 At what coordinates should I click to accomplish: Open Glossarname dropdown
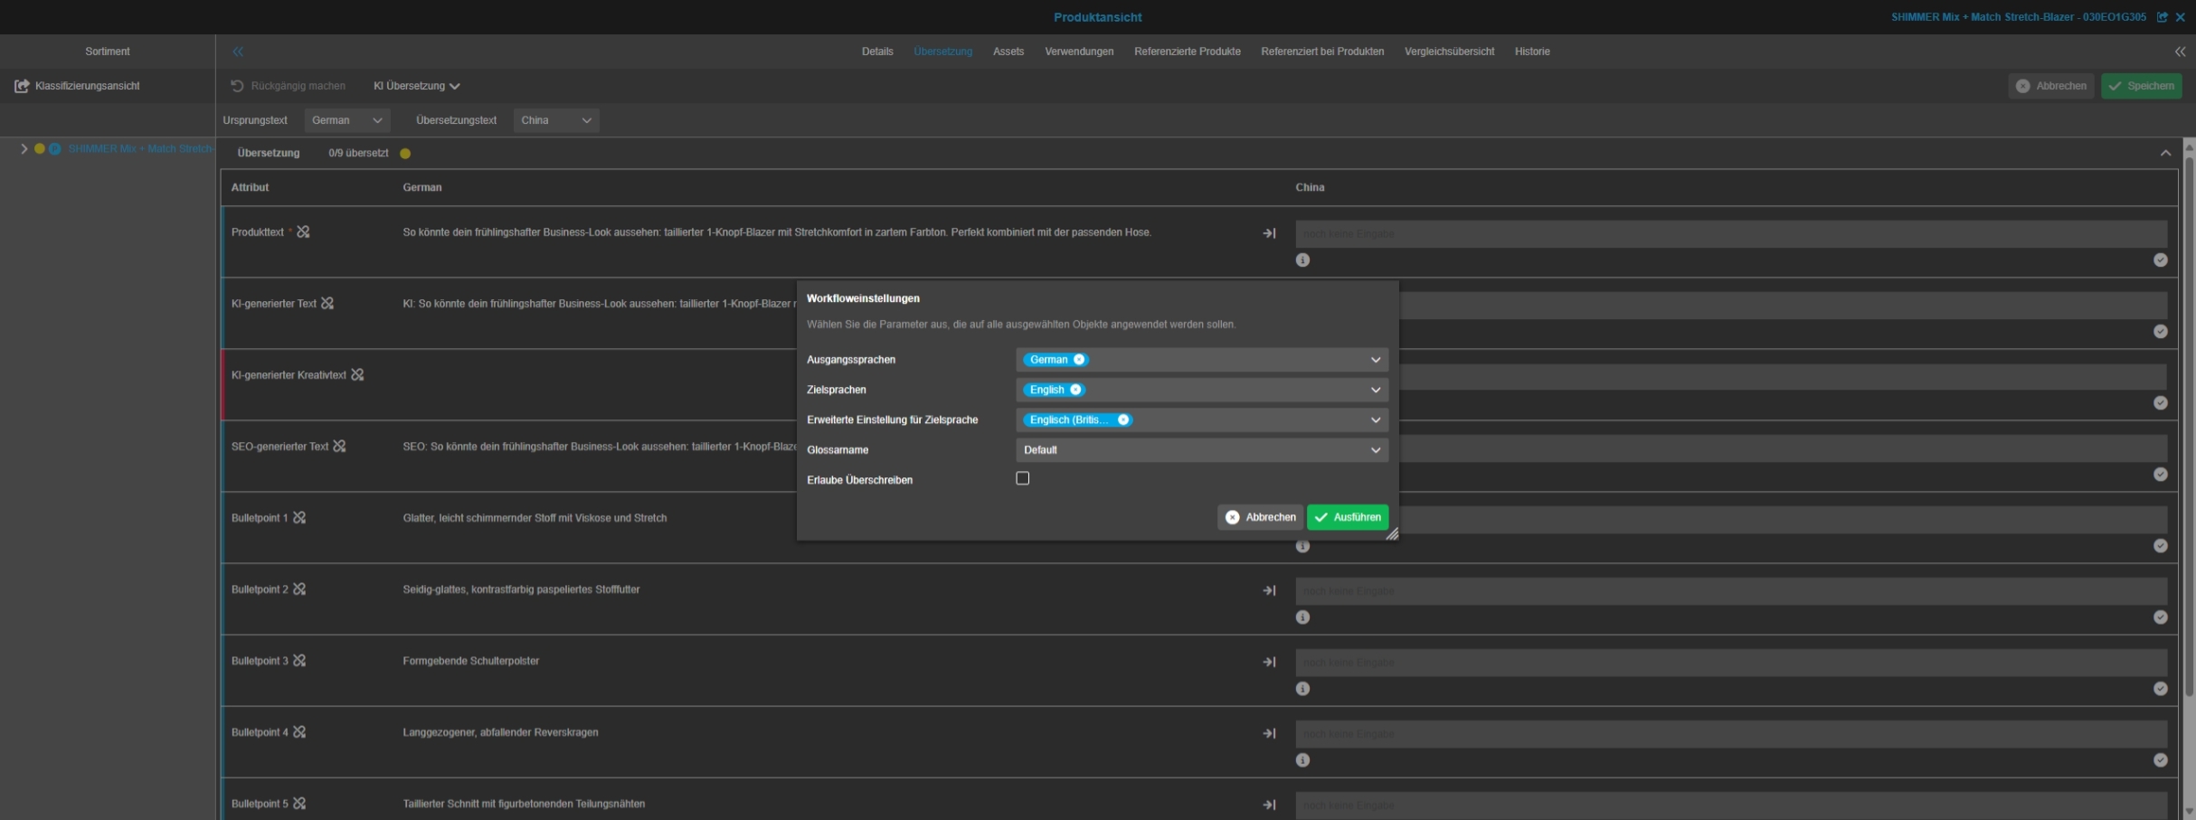(x=1201, y=450)
